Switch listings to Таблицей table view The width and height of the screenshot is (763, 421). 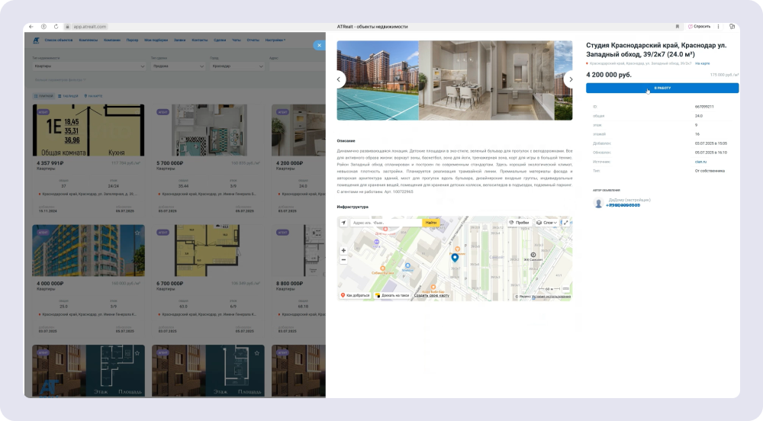click(69, 96)
